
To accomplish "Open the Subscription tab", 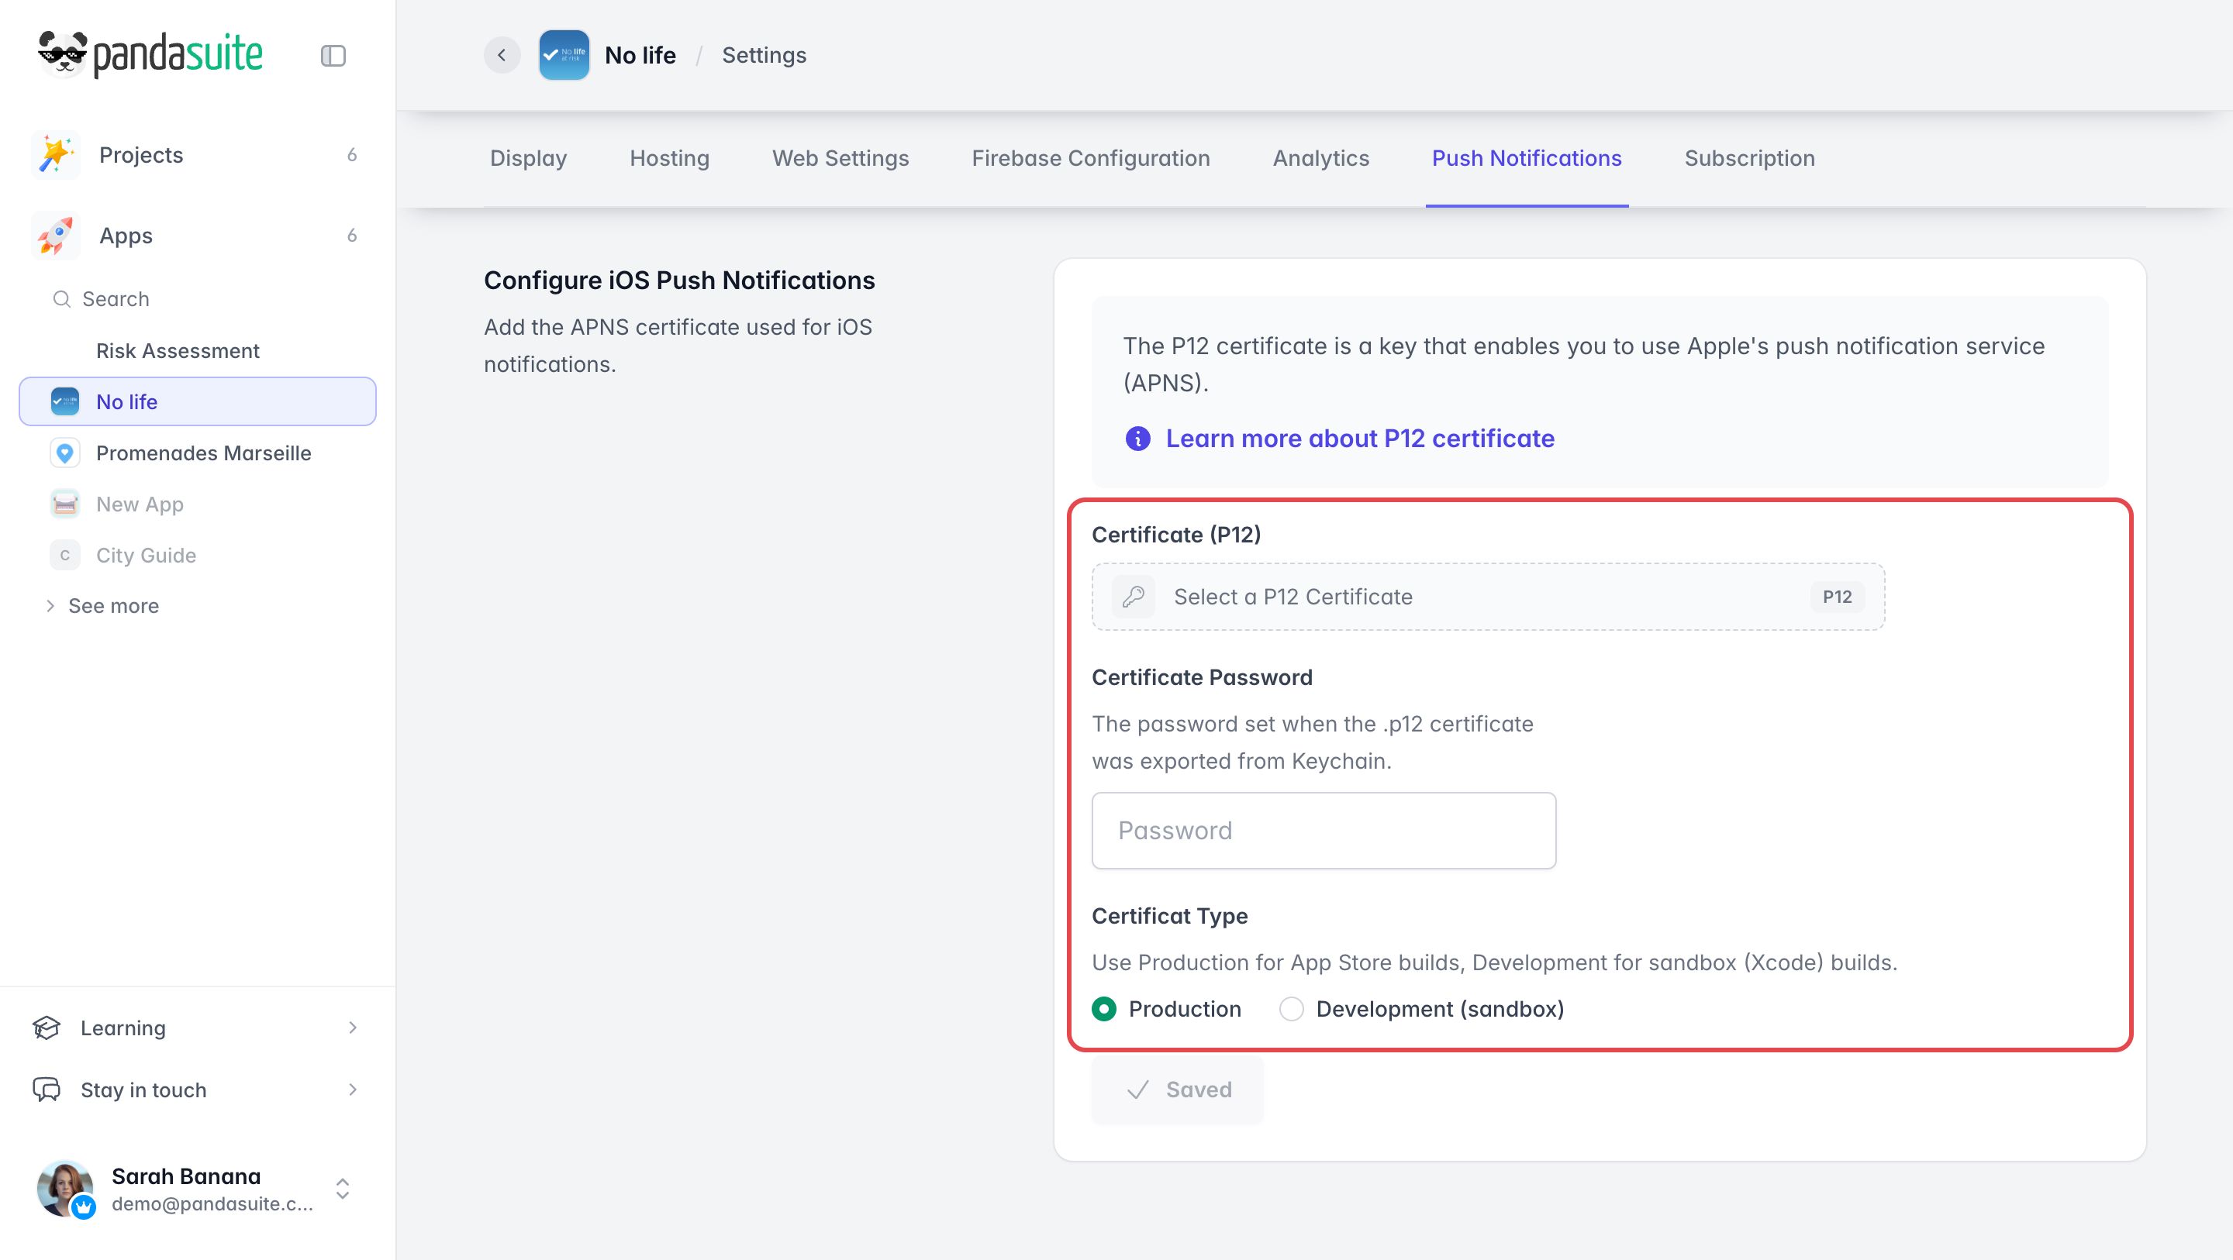I will tap(1749, 159).
